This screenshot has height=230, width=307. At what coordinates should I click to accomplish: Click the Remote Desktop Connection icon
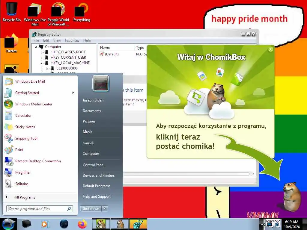click(x=9, y=161)
